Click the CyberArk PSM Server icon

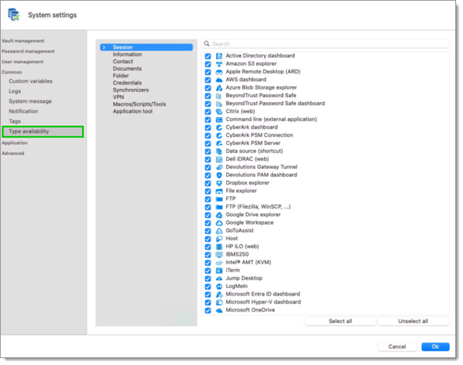pyautogui.click(x=219, y=143)
